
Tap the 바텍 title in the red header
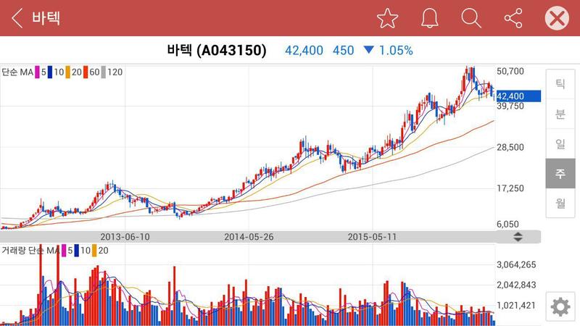pyautogui.click(x=46, y=18)
